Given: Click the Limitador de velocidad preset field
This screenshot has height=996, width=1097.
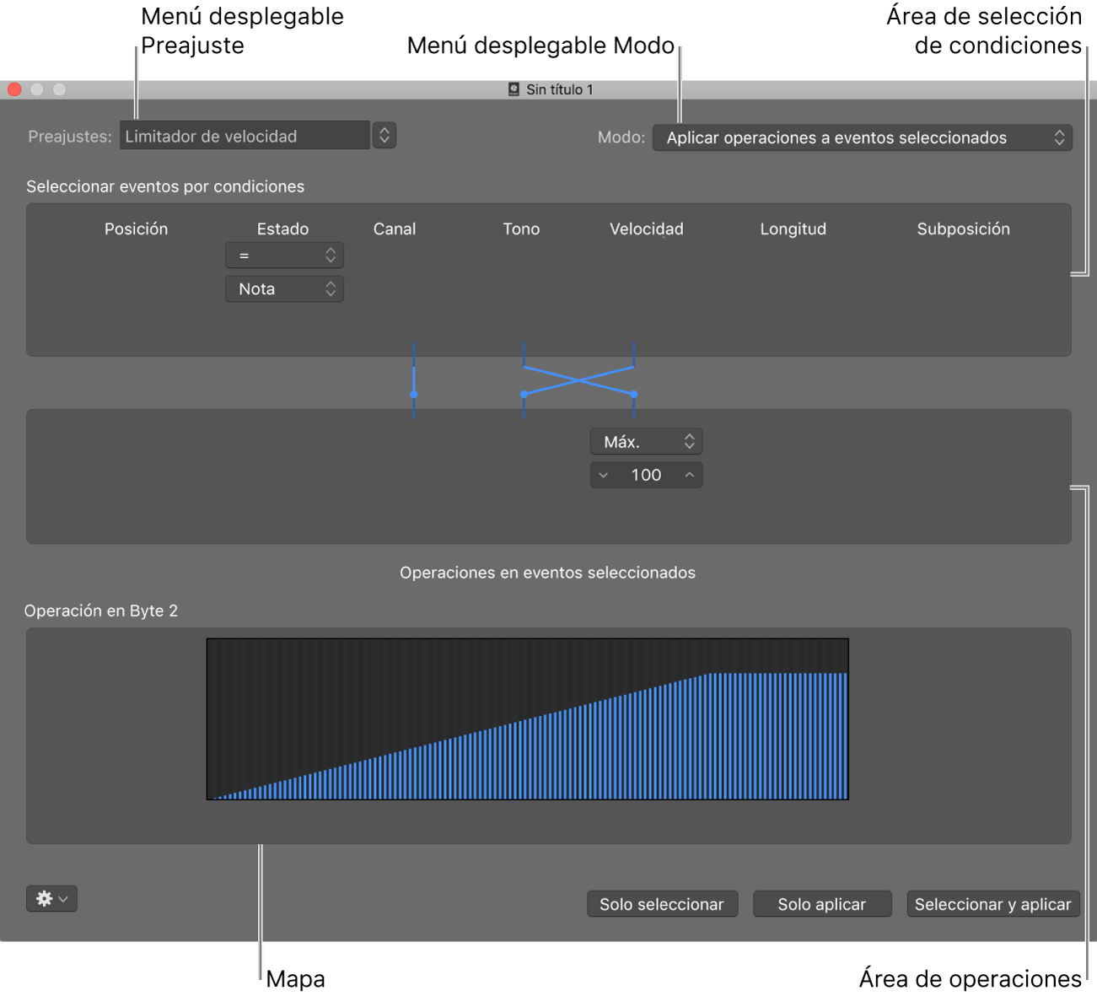Looking at the screenshot, I should tap(245, 136).
